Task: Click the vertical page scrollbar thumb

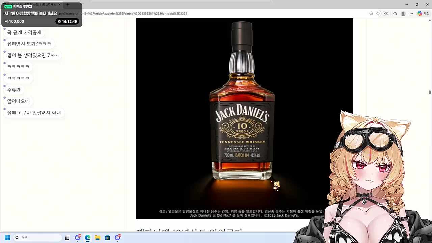Action: (x=430, y=92)
